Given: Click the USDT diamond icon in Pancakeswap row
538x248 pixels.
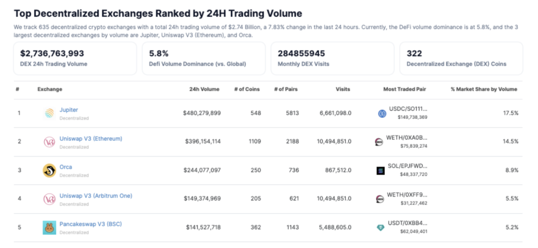Looking at the screenshot, I should tap(381, 228).
